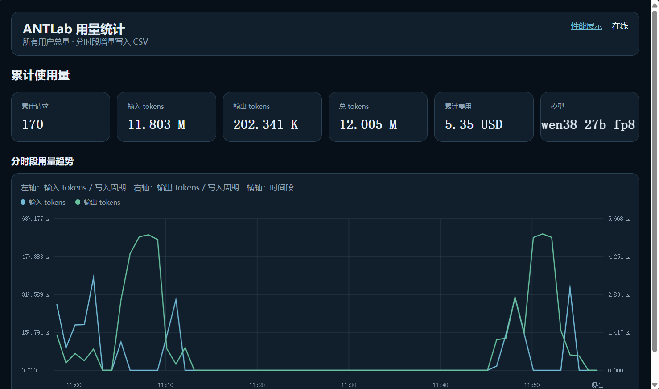Click the 分时段用量趋势 heading
The width and height of the screenshot is (659, 389).
(42, 161)
